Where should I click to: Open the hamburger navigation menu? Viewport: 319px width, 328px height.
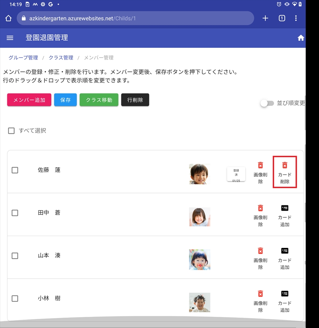pyautogui.click(x=10, y=38)
